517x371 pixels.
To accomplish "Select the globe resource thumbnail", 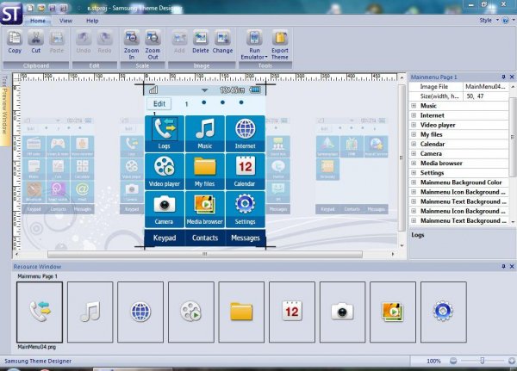I will (x=140, y=312).
